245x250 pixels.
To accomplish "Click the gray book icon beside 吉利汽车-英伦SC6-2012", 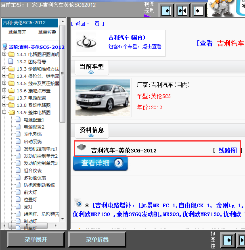I will pyautogui.click(x=82, y=147).
